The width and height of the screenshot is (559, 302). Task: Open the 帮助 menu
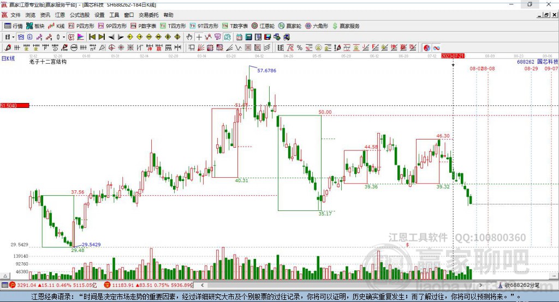[168, 15]
